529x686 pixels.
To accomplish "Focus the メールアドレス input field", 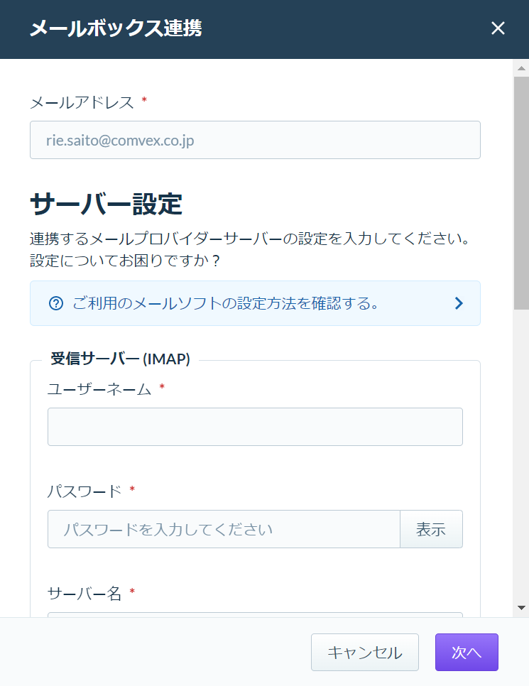I will click(x=255, y=140).
